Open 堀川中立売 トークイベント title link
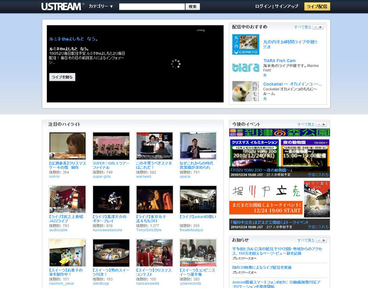The width and height of the screenshot is (368, 288). tap(269, 222)
